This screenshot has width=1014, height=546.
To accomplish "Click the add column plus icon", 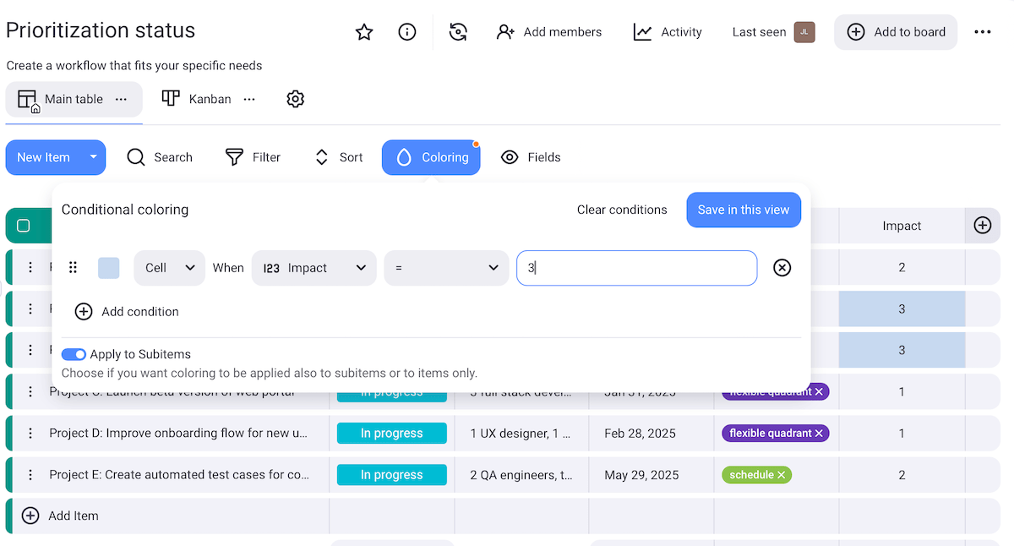I will pyautogui.click(x=982, y=226).
